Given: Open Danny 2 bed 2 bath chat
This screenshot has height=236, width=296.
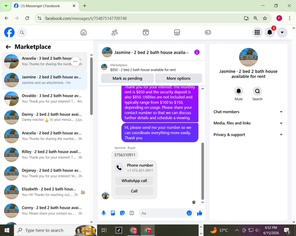Looking at the screenshot, I should click(x=44, y=117).
